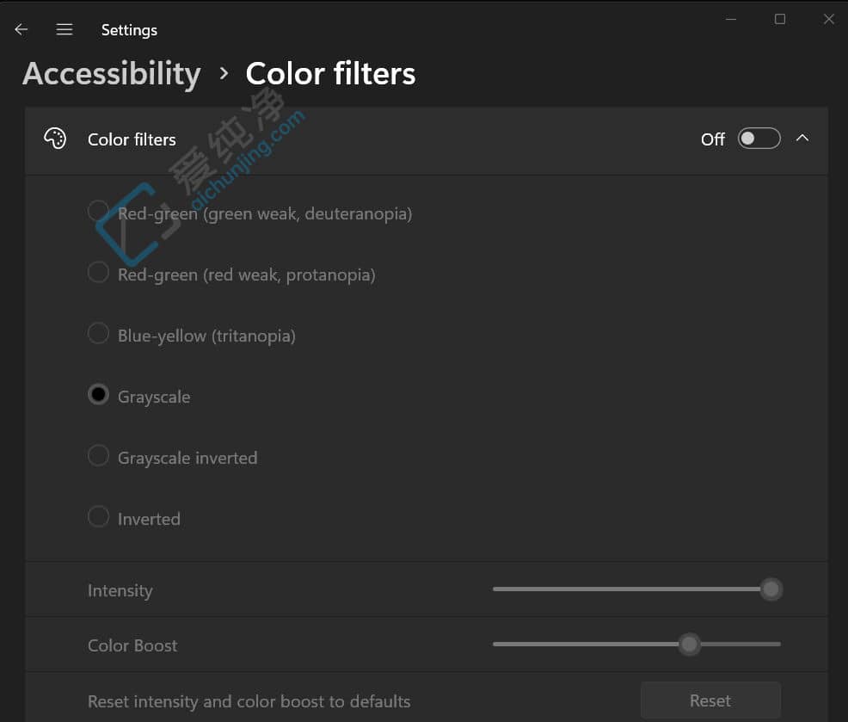848x722 pixels.
Task: Pick the Grayscale inverted option
Action: 98,455
